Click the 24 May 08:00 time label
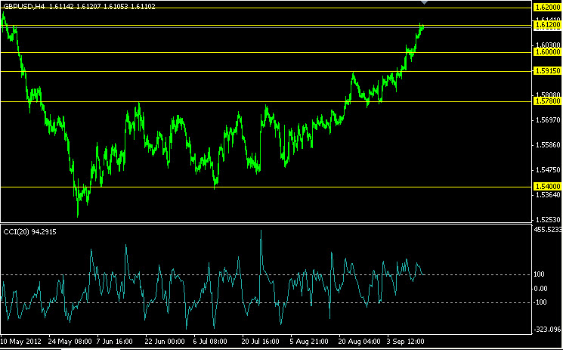 (x=70, y=341)
